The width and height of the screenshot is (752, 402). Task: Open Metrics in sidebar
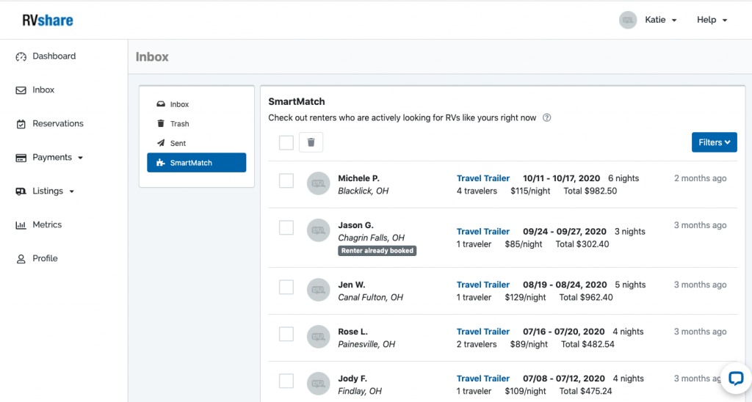tap(47, 224)
